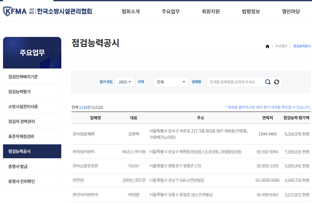Open 점검능력평가 sidebar item
The image size is (312, 204).
tap(32, 92)
